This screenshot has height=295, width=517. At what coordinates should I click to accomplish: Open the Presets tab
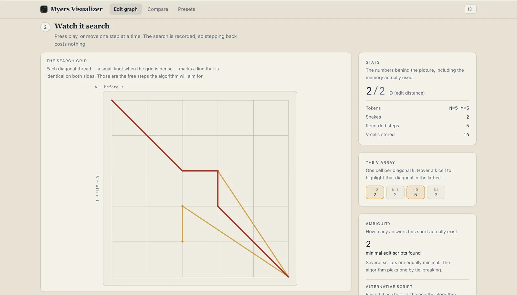[x=186, y=9]
